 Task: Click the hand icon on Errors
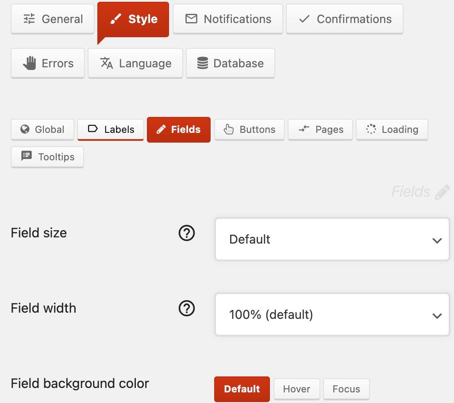tap(30, 63)
